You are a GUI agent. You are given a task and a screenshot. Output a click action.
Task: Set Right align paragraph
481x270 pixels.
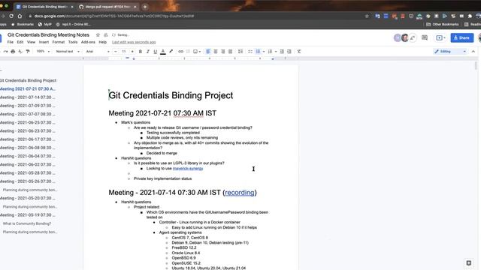click(x=223, y=52)
